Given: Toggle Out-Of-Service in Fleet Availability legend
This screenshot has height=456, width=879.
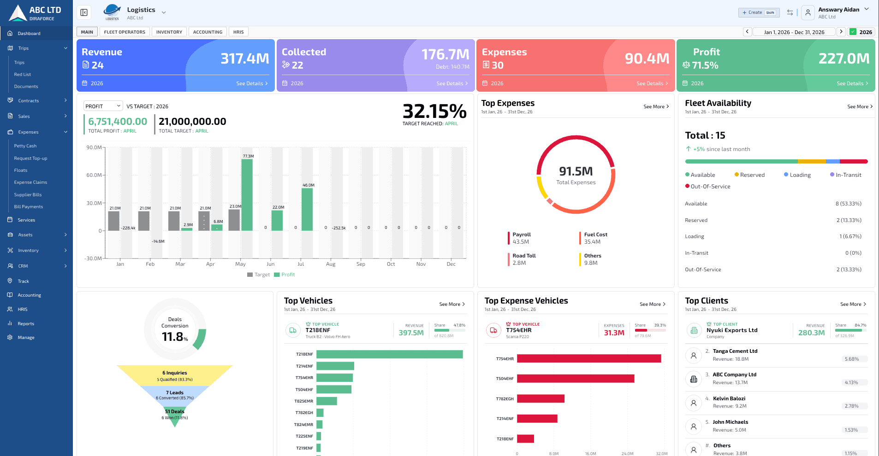Looking at the screenshot, I should click(708, 187).
